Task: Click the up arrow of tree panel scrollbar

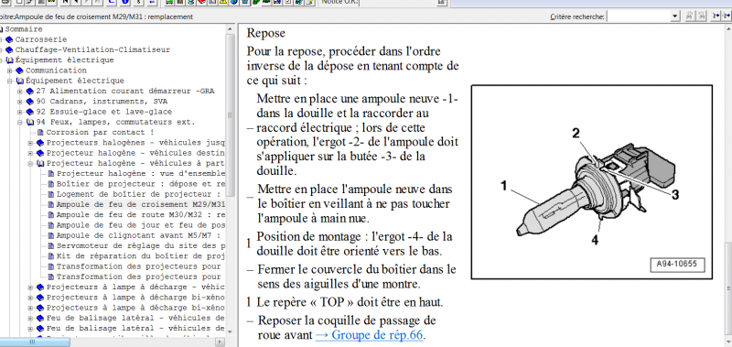Action: [x=230, y=29]
